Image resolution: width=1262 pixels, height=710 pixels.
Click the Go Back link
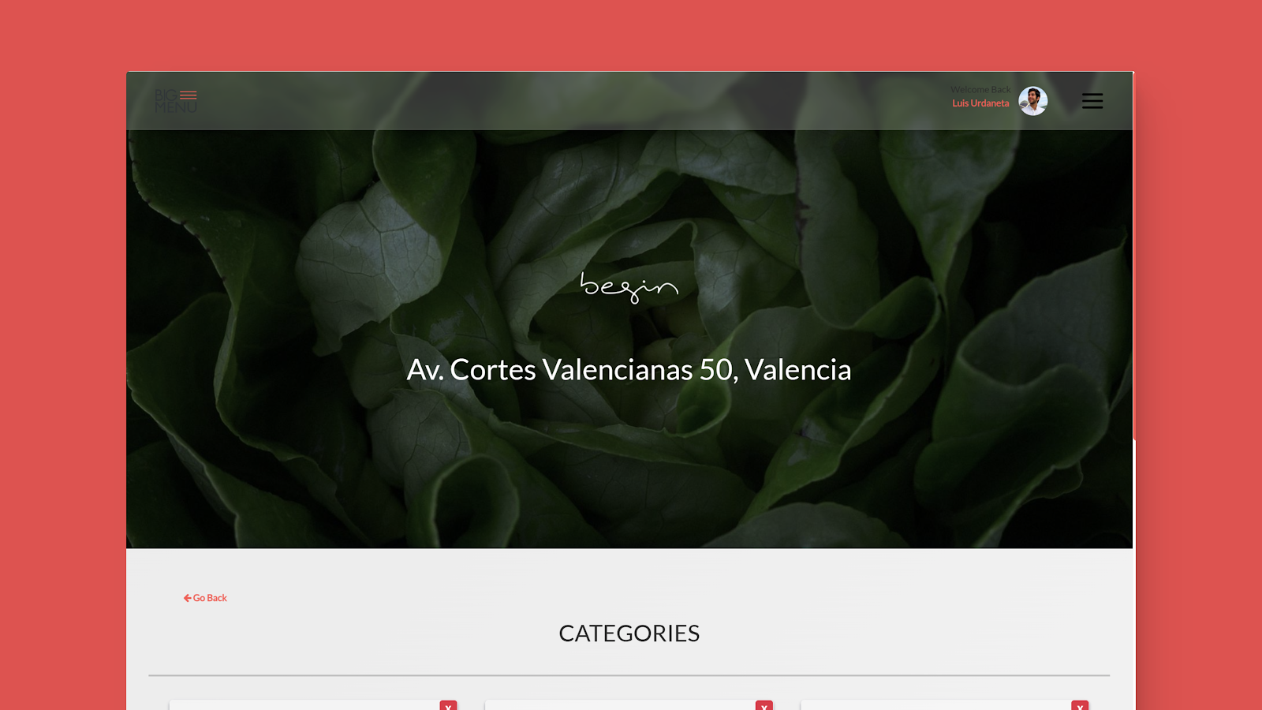click(x=205, y=598)
